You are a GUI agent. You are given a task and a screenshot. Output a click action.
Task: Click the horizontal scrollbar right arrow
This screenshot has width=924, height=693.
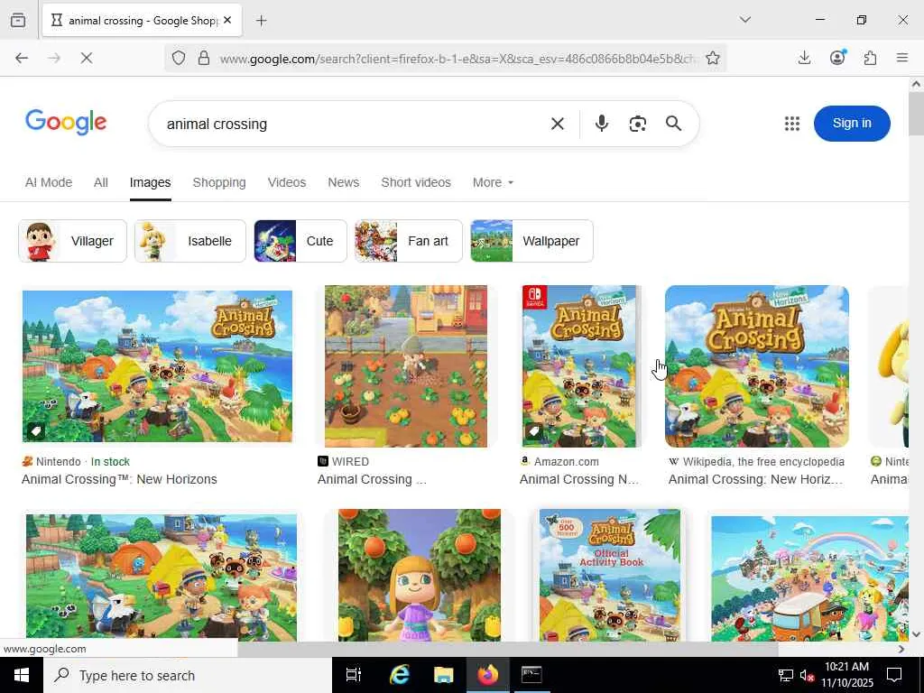901,649
